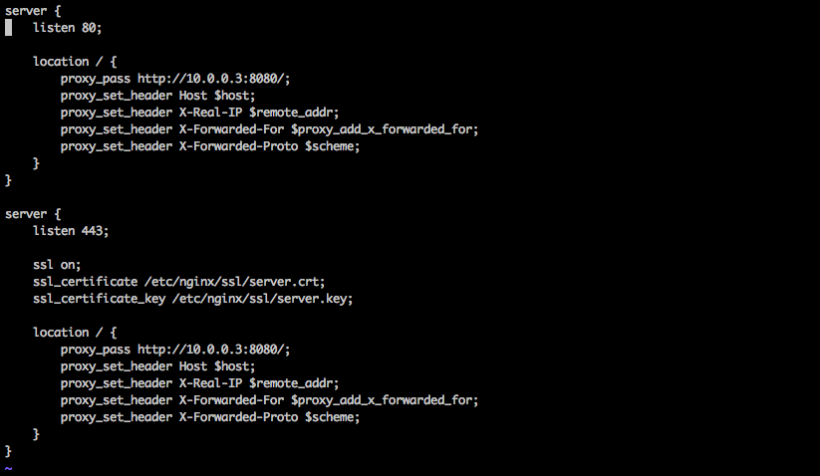Click the white vim cursor block
The image size is (820, 476).
9,27
